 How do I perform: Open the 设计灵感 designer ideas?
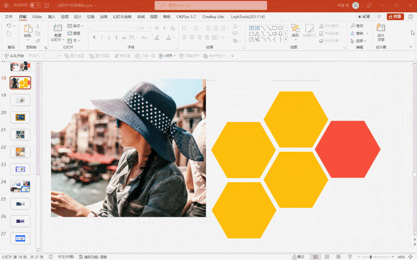click(381, 32)
